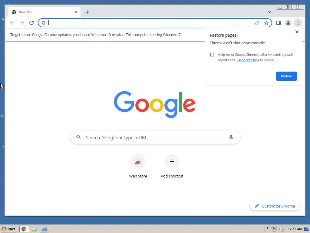Add a new shortcut tile

point(172,167)
